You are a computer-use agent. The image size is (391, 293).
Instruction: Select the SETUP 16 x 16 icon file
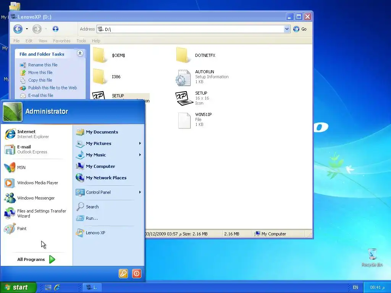pos(184,98)
